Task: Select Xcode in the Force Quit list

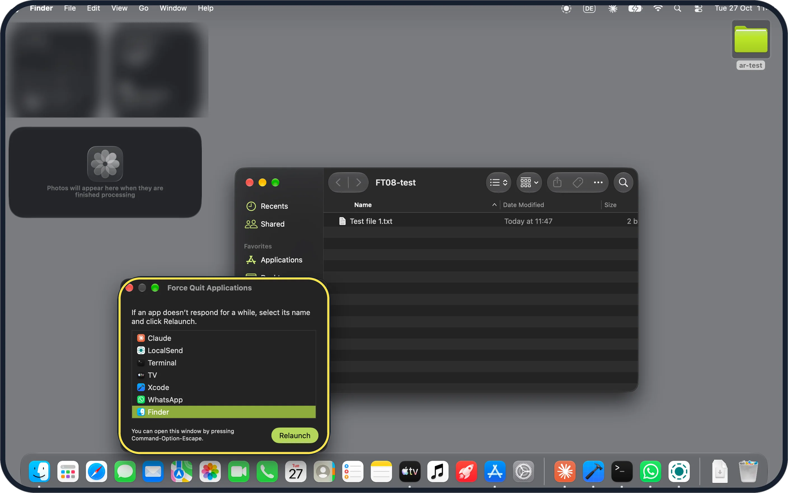Action: pyautogui.click(x=224, y=387)
